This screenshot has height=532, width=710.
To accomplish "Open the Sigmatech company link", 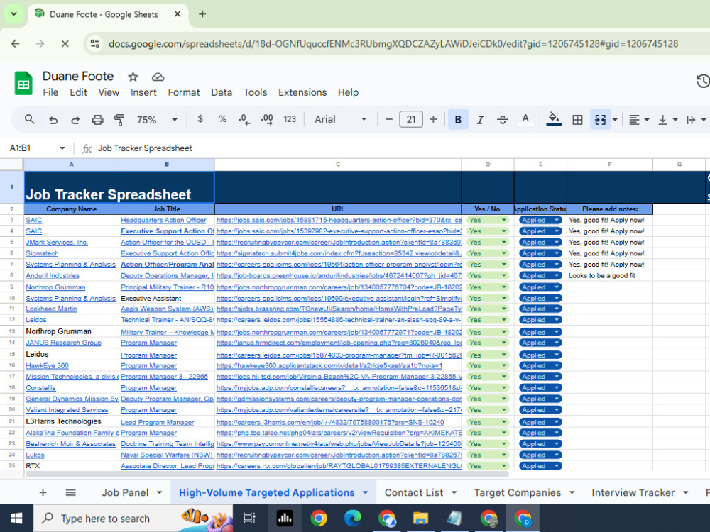I will 42,253.
